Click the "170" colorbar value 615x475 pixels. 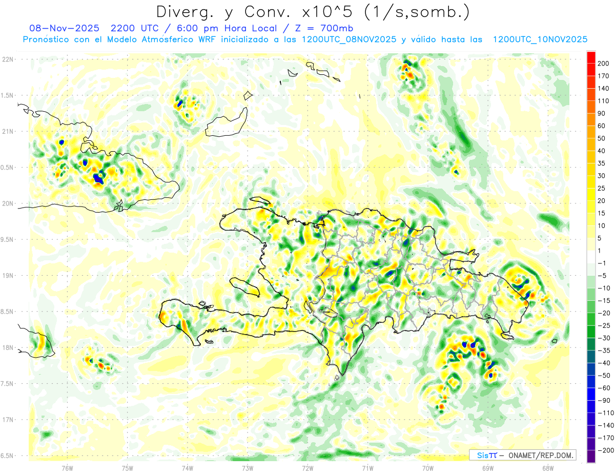pos(603,76)
